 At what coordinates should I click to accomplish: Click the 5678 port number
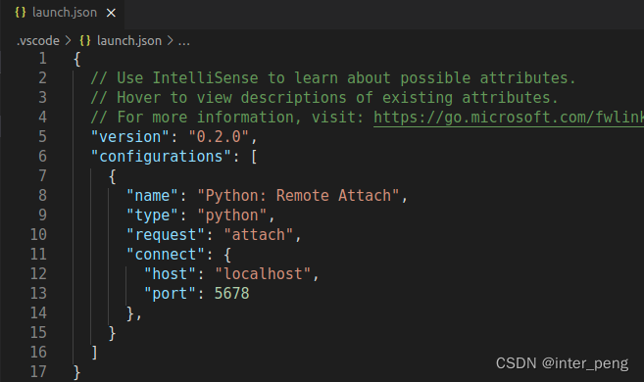pos(231,294)
